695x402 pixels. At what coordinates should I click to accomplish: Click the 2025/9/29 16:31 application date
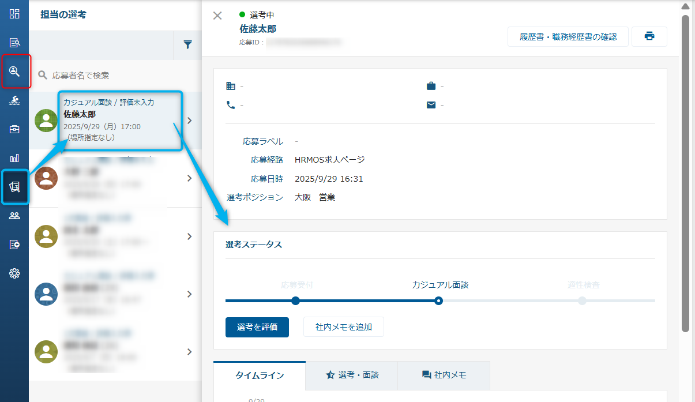[x=329, y=179]
